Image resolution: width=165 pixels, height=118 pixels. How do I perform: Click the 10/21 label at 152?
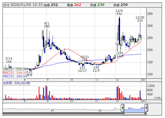(84, 58)
